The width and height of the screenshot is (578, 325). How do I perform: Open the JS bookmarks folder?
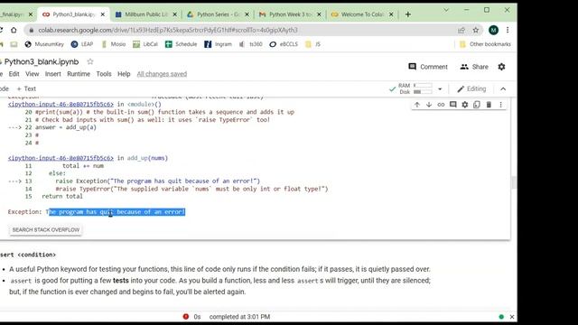click(x=313, y=44)
